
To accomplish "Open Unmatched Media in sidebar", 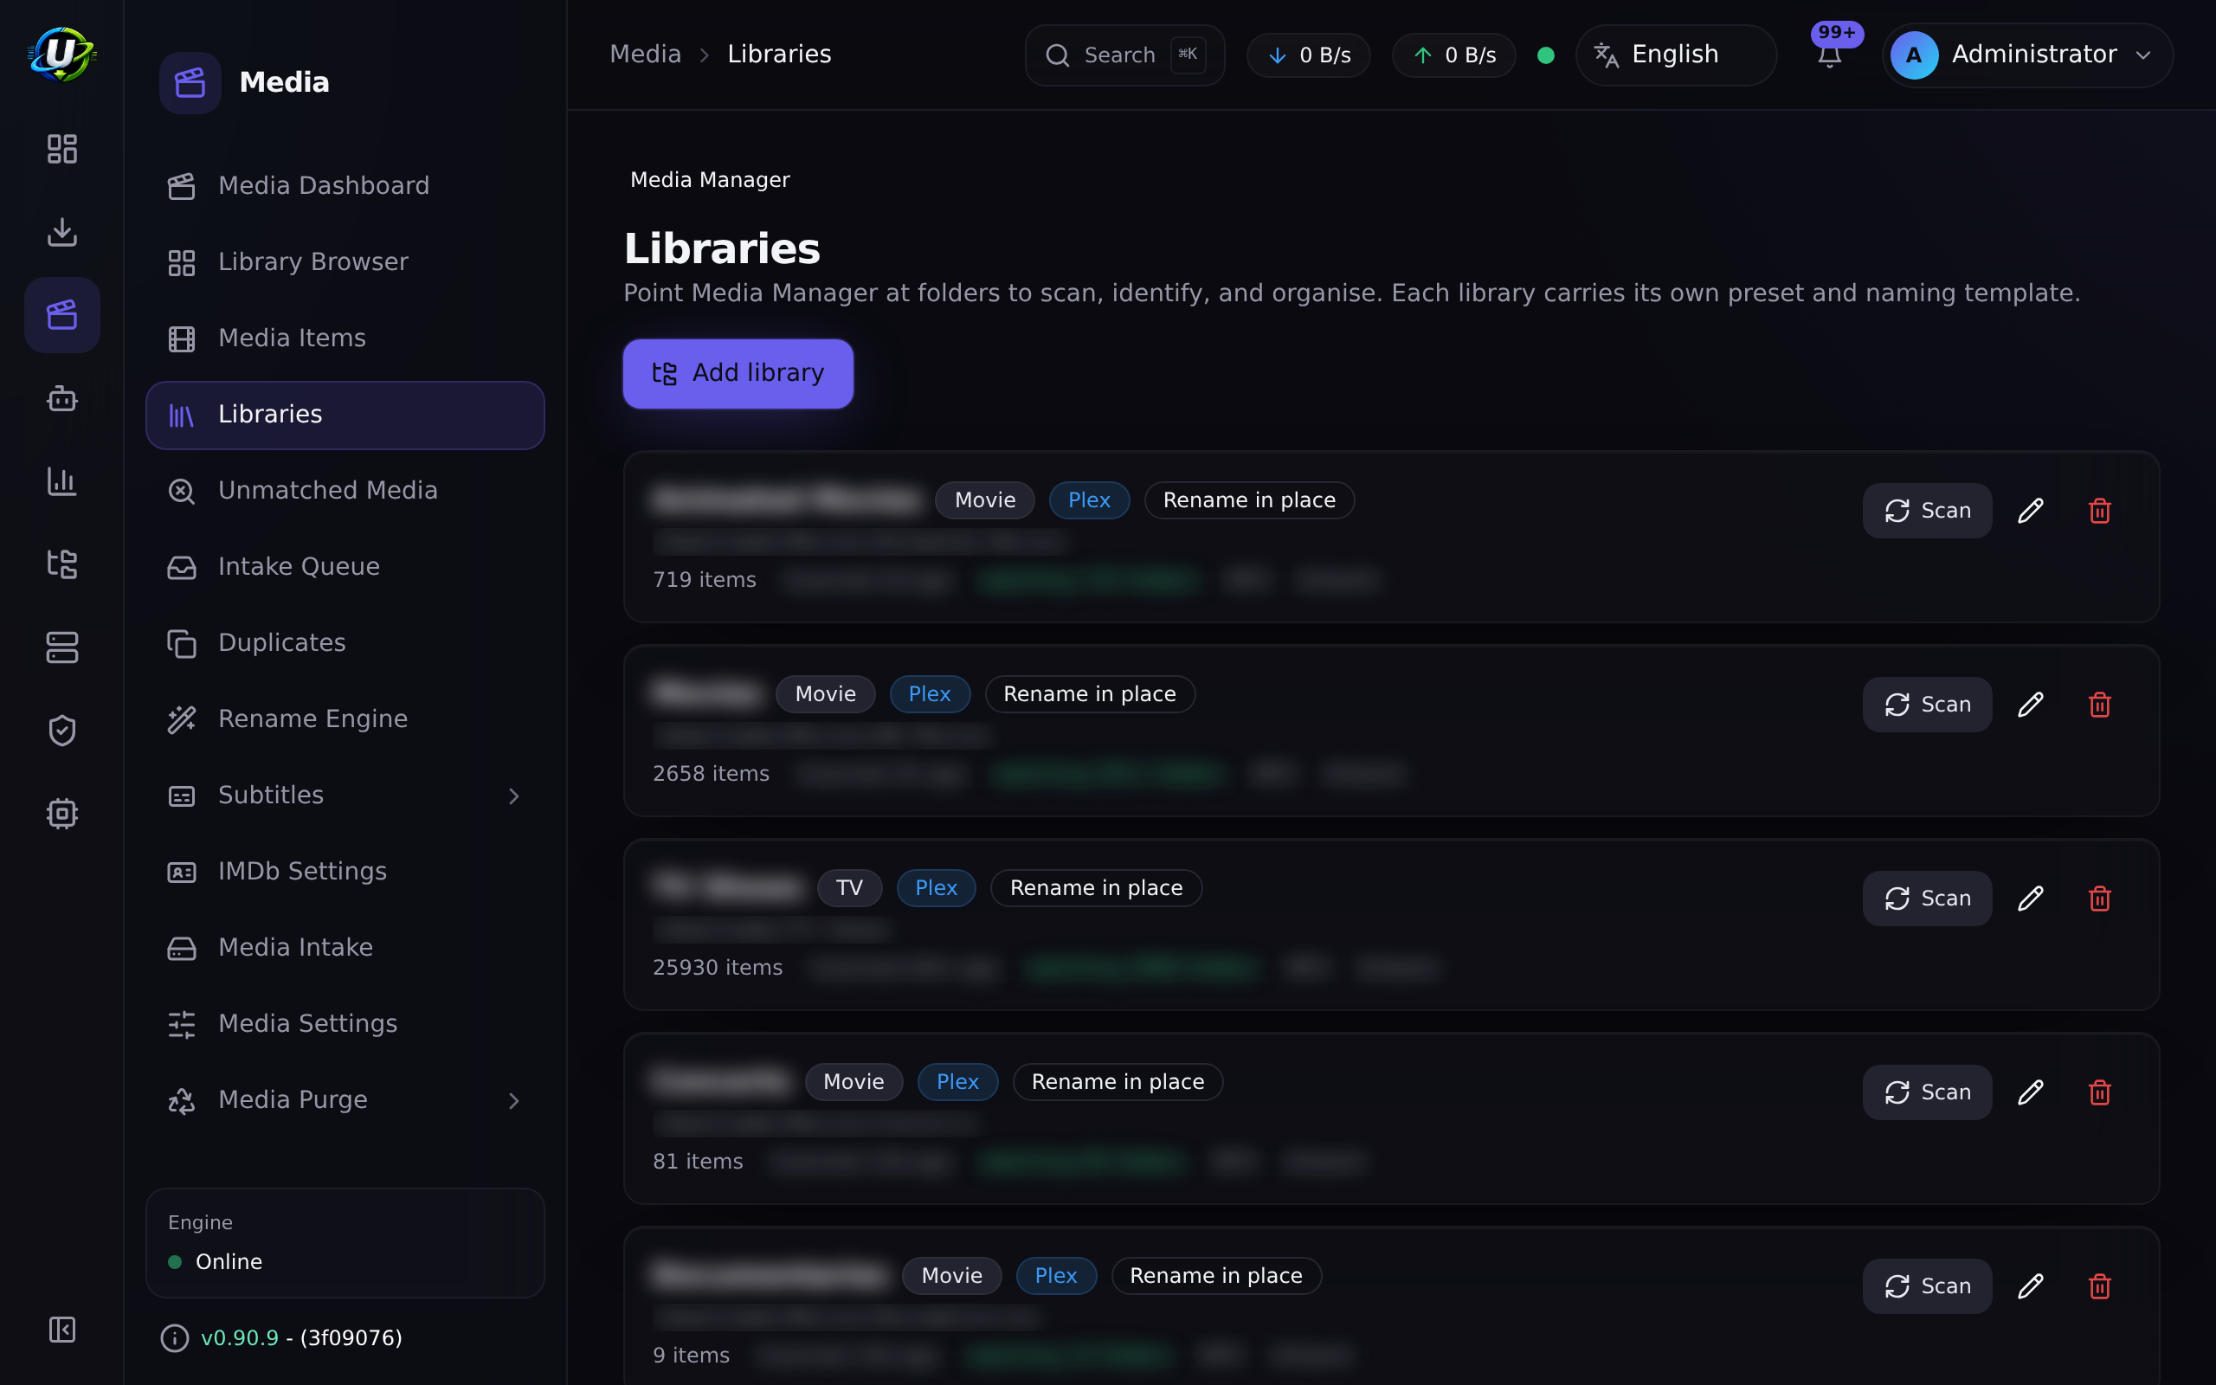I will (x=345, y=490).
